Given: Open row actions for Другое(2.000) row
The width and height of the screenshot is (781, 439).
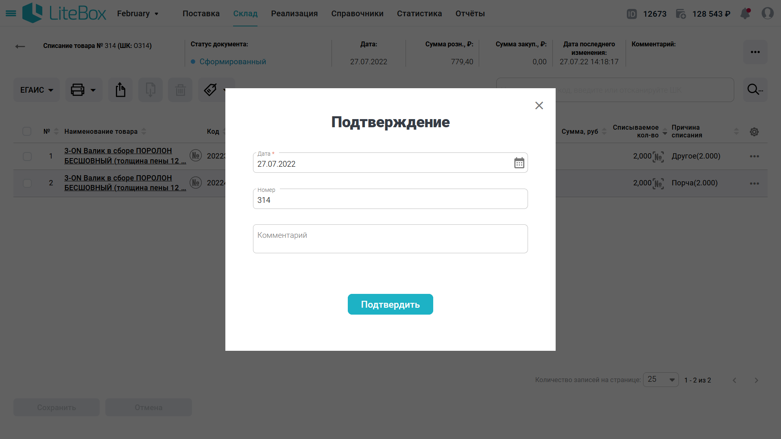Looking at the screenshot, I should 755,156.
